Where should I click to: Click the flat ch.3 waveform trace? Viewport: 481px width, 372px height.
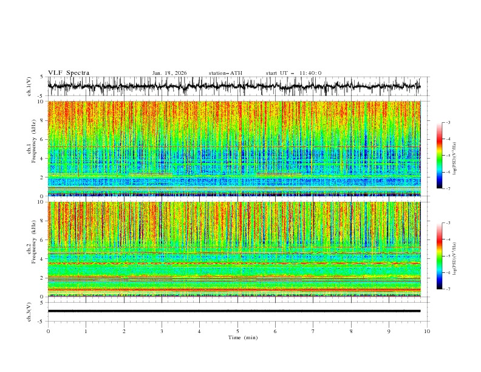[234, 311]
